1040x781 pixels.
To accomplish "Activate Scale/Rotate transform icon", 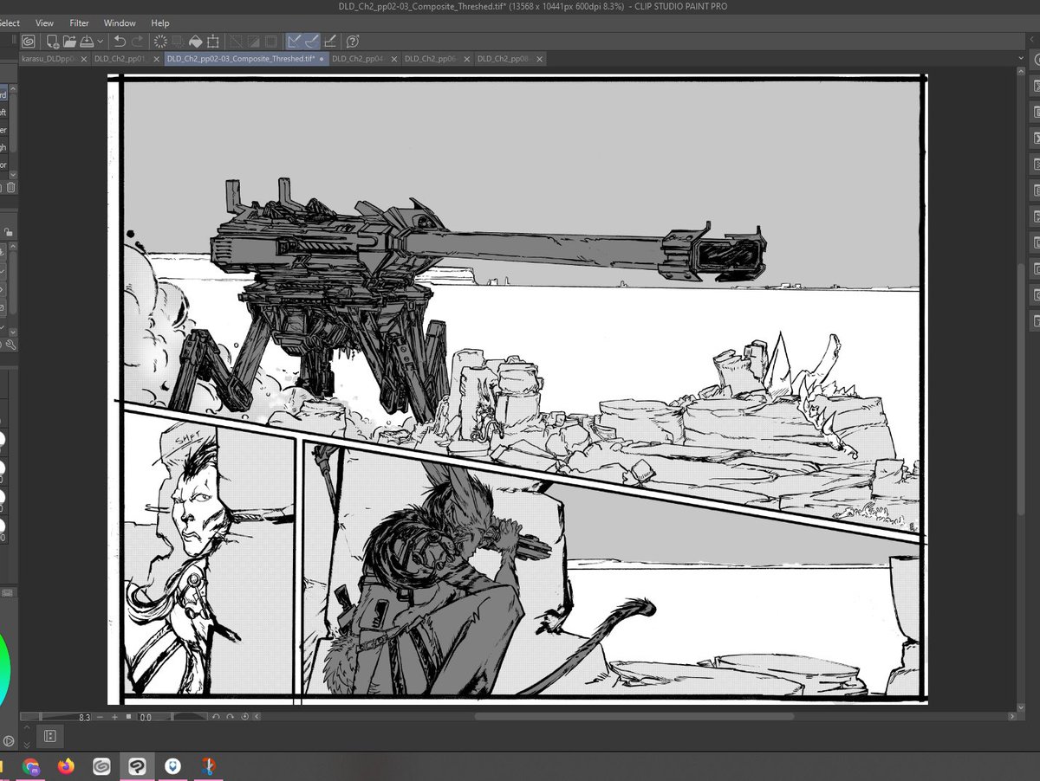I will [212, 41].
